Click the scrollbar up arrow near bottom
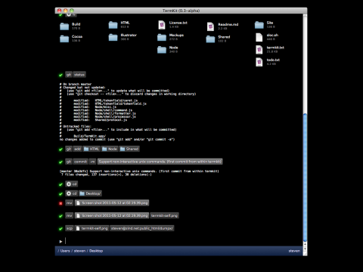Image resolution: width=363 pixels, height=272 pixels. (305, 244)
